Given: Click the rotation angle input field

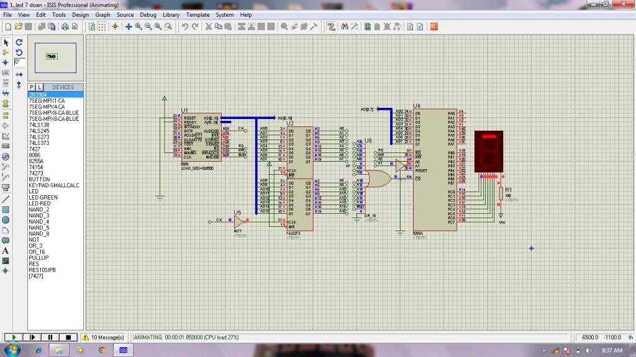Looking at the screenshot, I should (x=20, y=63).
